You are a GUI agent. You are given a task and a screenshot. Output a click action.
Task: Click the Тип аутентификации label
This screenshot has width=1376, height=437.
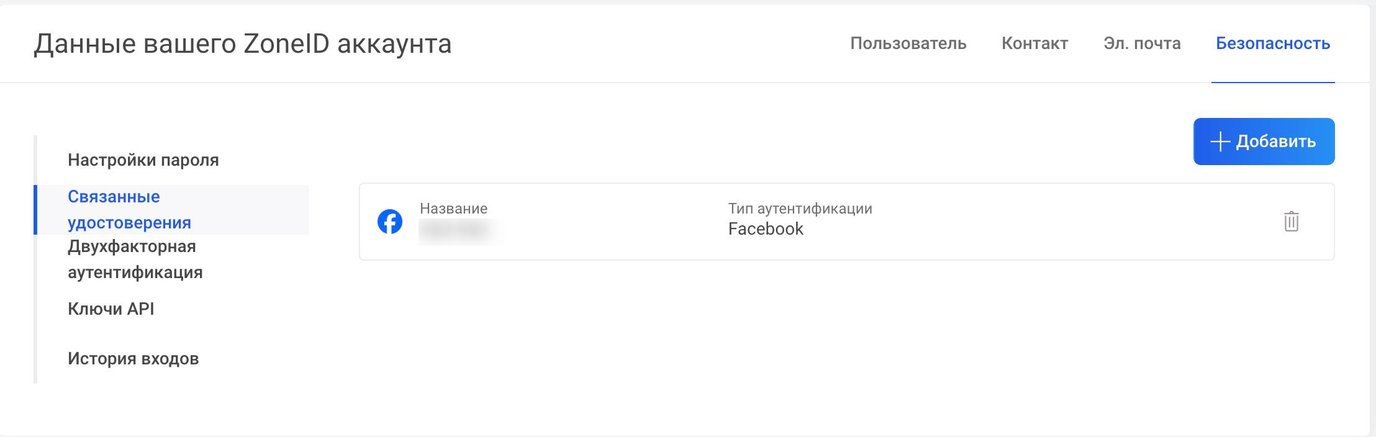[x=800, y=209]
